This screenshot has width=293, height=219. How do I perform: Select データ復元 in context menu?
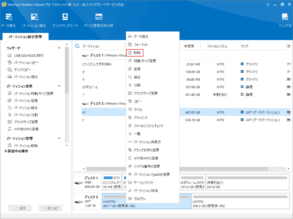click(x=153, y=36)
